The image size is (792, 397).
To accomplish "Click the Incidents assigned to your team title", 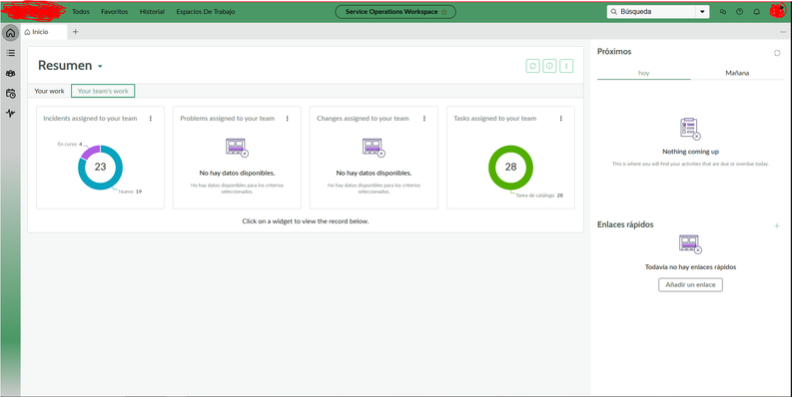I will point(90,119).
